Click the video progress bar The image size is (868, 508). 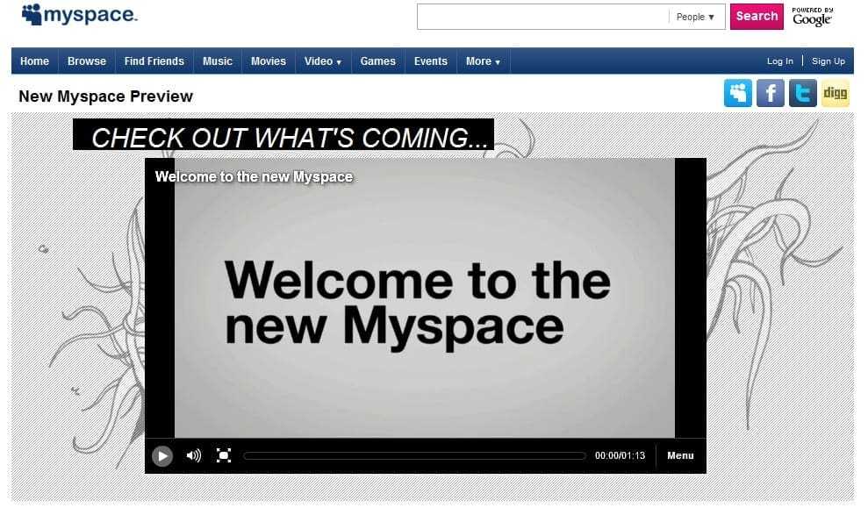coord(414,456)
